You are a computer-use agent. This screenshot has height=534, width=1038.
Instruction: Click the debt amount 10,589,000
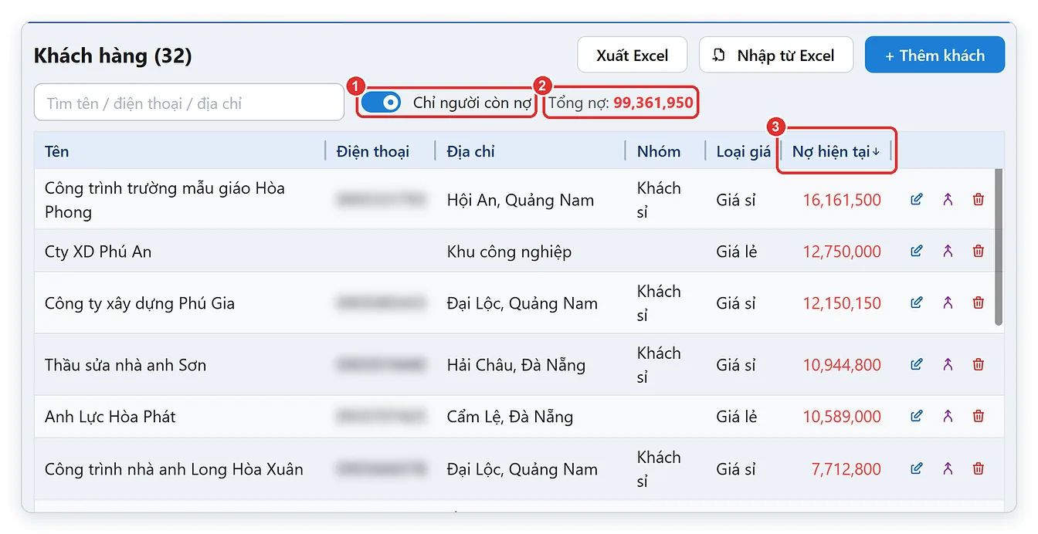point(842,416)
